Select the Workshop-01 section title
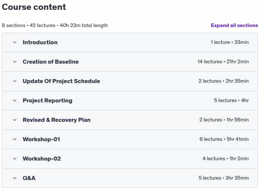This screenshot has height=188, width=258. coord(41,139)
